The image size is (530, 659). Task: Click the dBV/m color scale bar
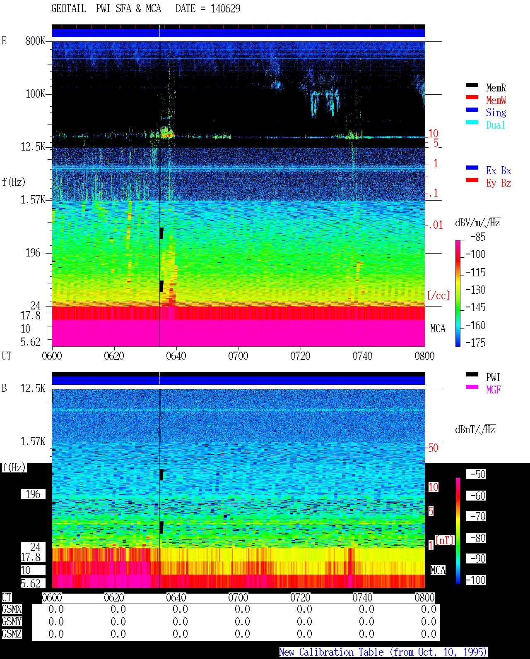pos(458,293)
